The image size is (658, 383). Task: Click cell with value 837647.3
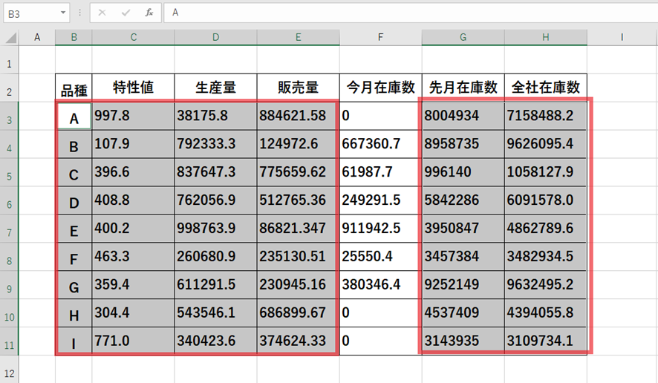215,172
